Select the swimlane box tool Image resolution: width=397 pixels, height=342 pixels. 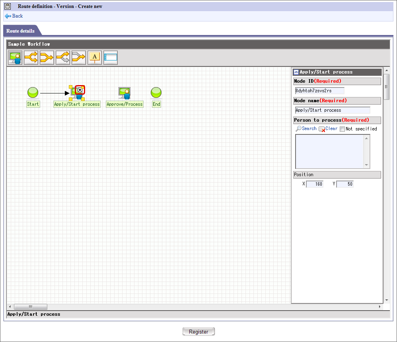coord(111,58)
